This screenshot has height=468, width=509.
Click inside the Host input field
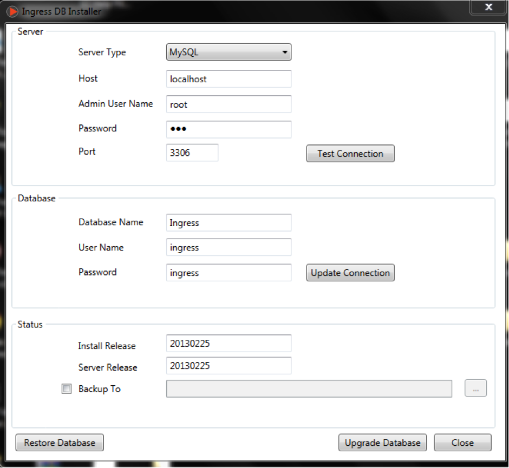(228, 79)
